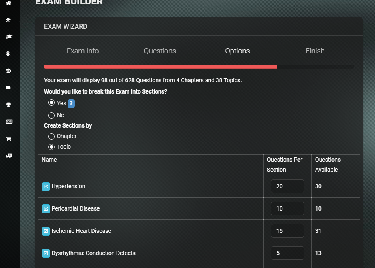Viewport: 375px width, 268px height.
Task: Select the No radio button for sections
Action: pos(51,115)
